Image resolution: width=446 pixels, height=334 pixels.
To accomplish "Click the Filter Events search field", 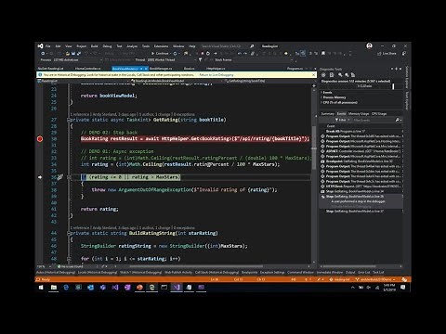I will 374,120.
